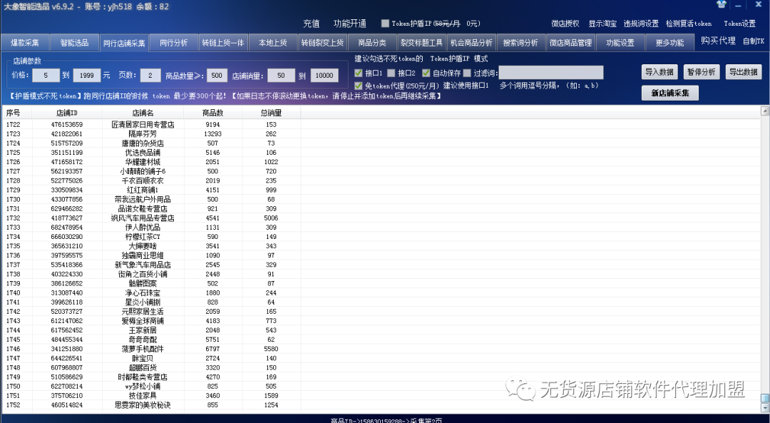This screenshot has width=770, height=423.
Task: Open the 爆款采集 tab
Action: point(25,43)
